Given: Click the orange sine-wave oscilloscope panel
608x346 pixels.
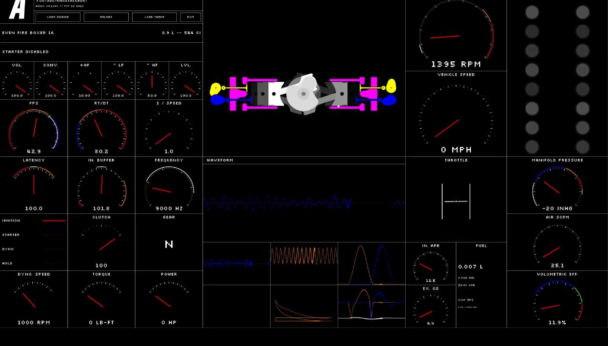Looking at the screenshot, I should tap(304, 263).
